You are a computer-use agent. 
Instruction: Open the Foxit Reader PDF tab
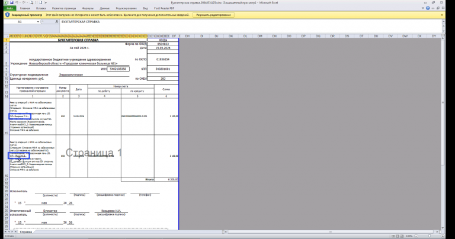(x=164, y=8)
